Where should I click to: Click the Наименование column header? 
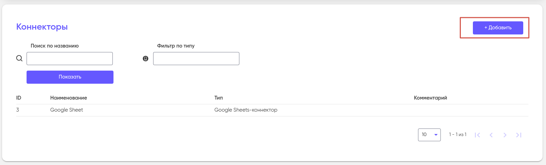pos(69,98)
